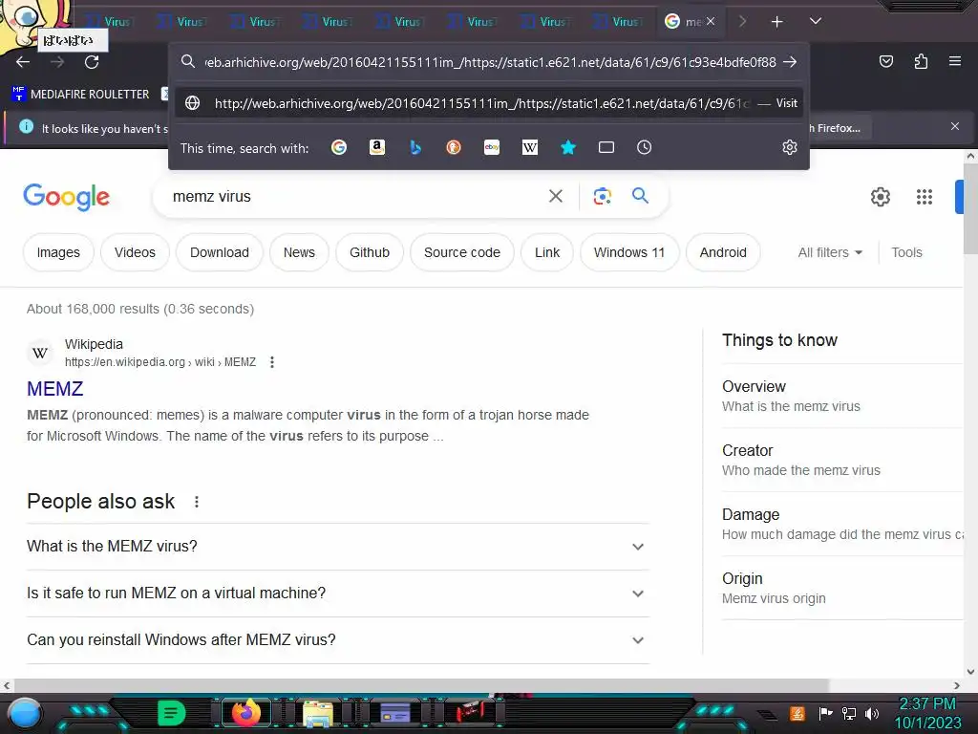Click the Google logo
978x734 pixels.
(66, 197)
